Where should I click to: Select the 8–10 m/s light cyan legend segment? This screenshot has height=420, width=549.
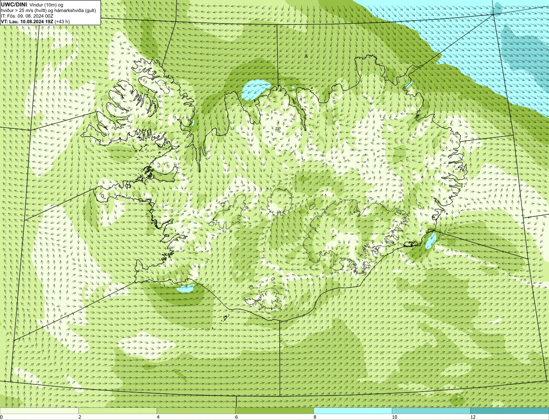(x=353, y=411)
